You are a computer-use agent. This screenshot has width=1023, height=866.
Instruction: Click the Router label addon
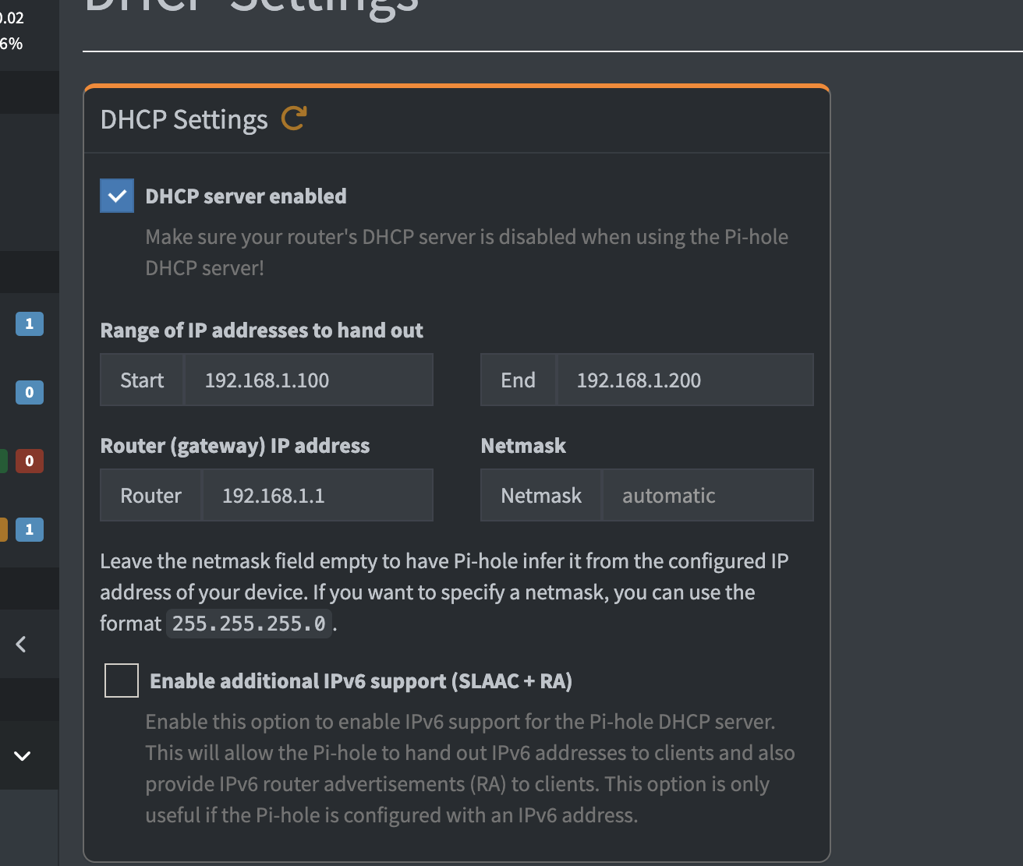[x=150, y=495]
